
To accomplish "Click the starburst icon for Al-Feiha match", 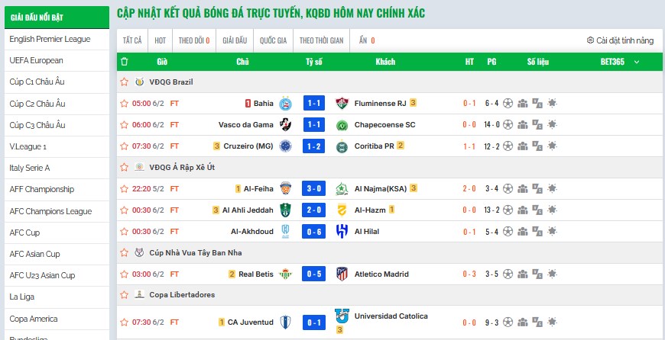I will tap(552, 188).
